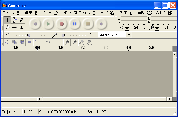Image resolution: width=178 pixels, height=117 pixels.
Task: Select the Time Shift arrow tool
Action: [x=14, y=27]
